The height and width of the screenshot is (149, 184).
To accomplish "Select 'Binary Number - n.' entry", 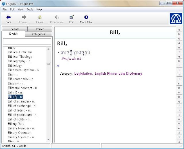I will pyautogui.click(x=21, y=128).
